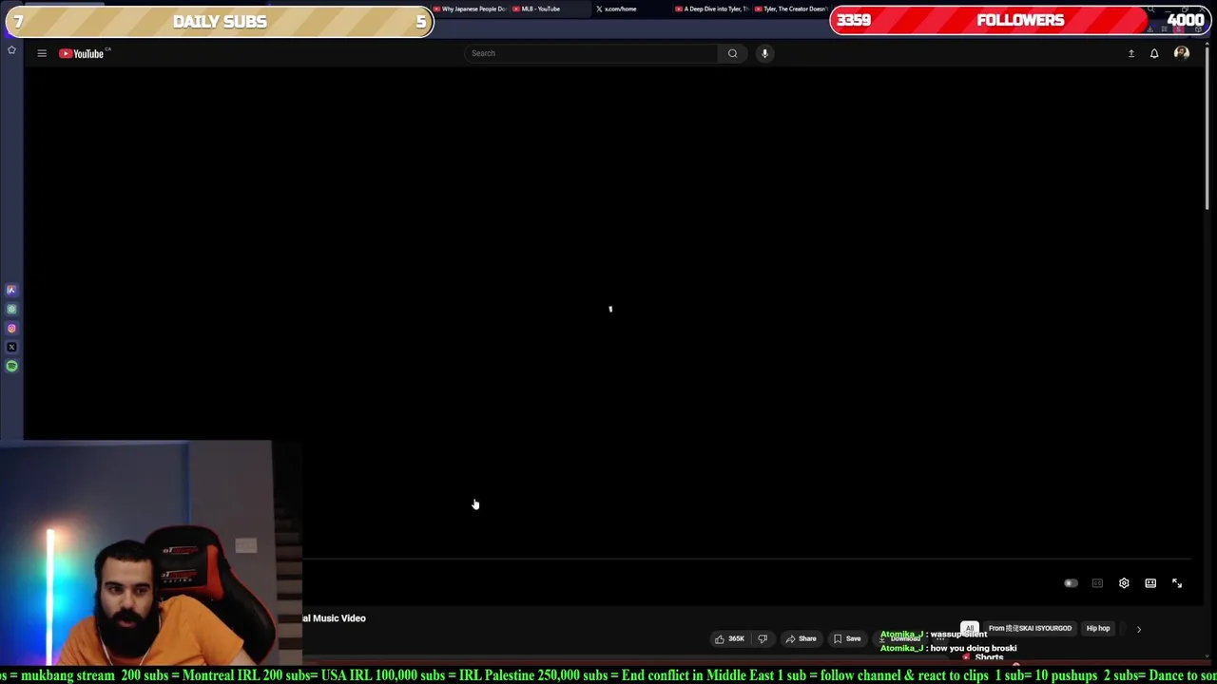1217x684 pixels.
Task: Like the video with 365K likes
Action: (x=729, y=638)
